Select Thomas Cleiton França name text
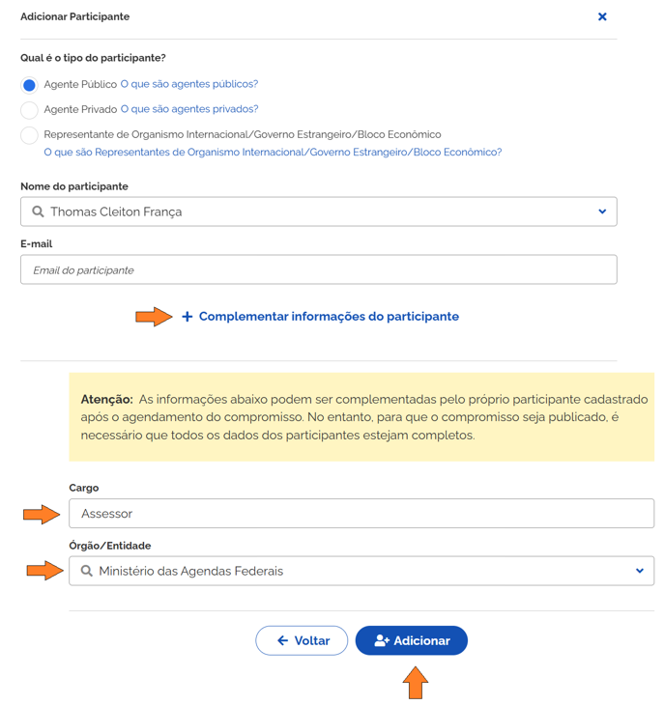This screenshot has height=705, width=664. tap(116, 211)
